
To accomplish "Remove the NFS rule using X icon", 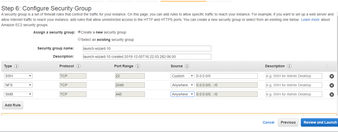I will click(x=332, y=85).
